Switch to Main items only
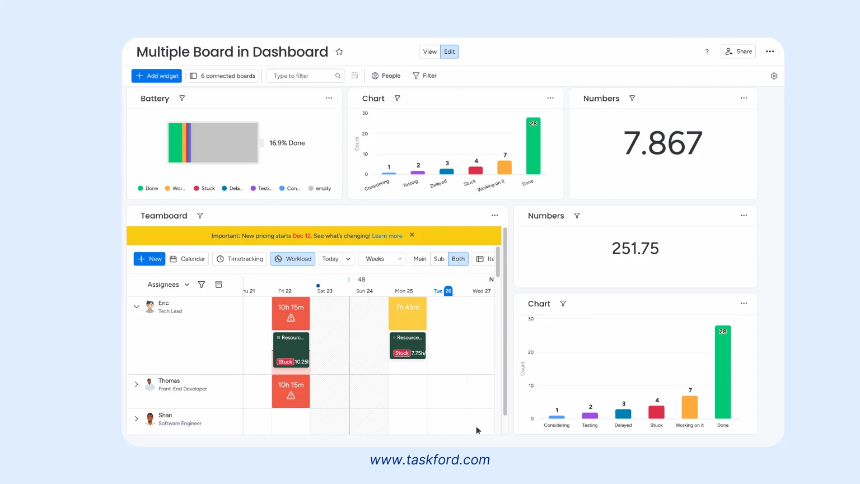This screenshot has height=484, width=860. click(419, 258)
